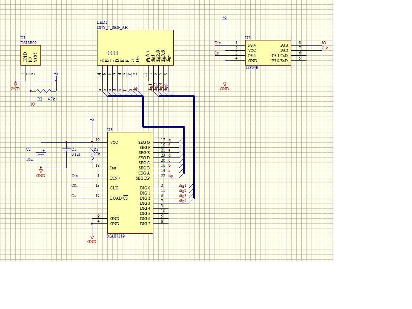
Task: Click the Clk net label right of U2
Action: [324, 48]
